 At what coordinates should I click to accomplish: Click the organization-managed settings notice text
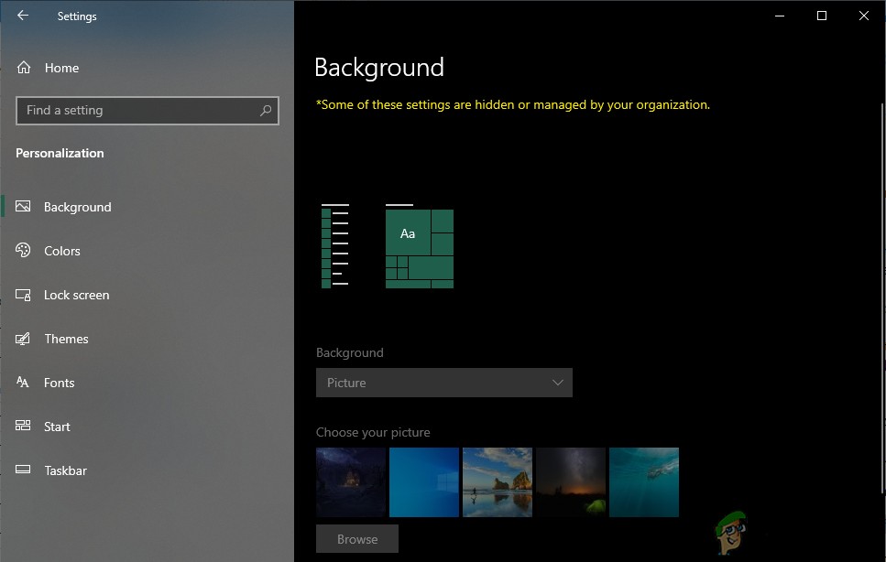point(513,105)
